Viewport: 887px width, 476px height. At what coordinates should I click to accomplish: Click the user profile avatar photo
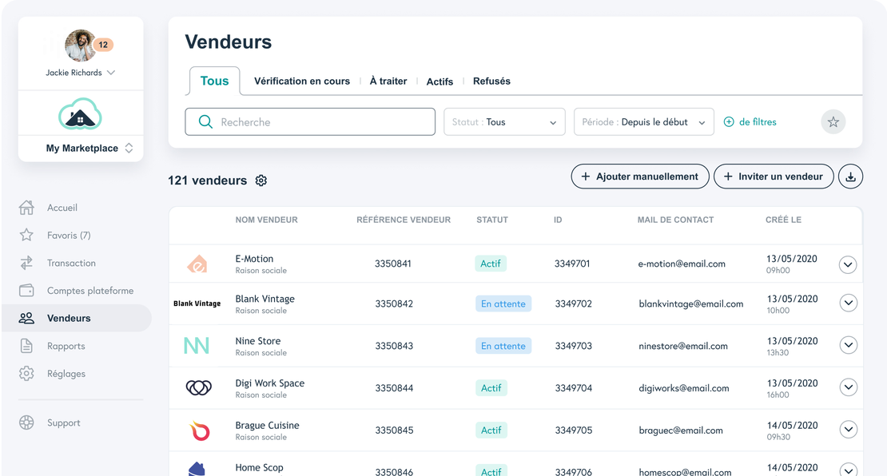point(80,46)
